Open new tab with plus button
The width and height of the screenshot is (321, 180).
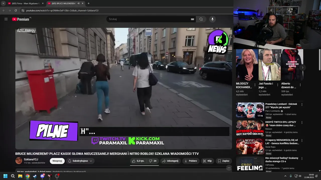click(x=89, y=3)
